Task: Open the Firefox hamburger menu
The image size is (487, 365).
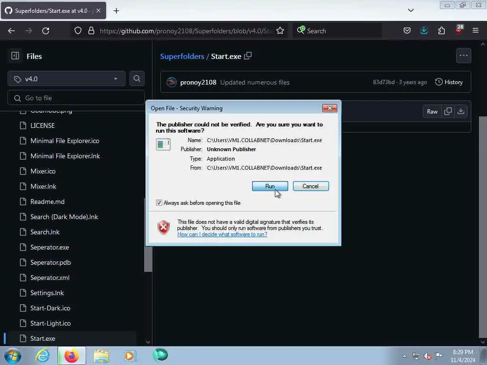Action: pos(476,31)
